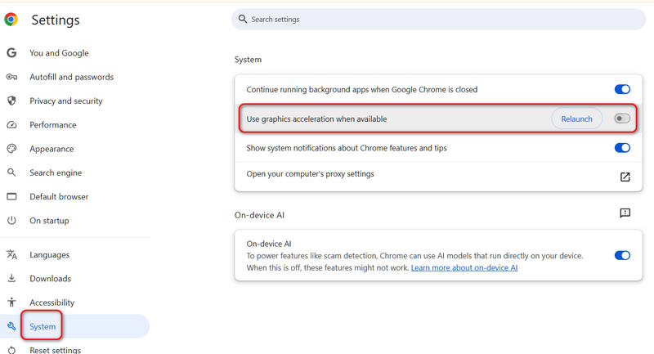Click the power icon for On startup
654x354 pixels.
coord(11,220)
